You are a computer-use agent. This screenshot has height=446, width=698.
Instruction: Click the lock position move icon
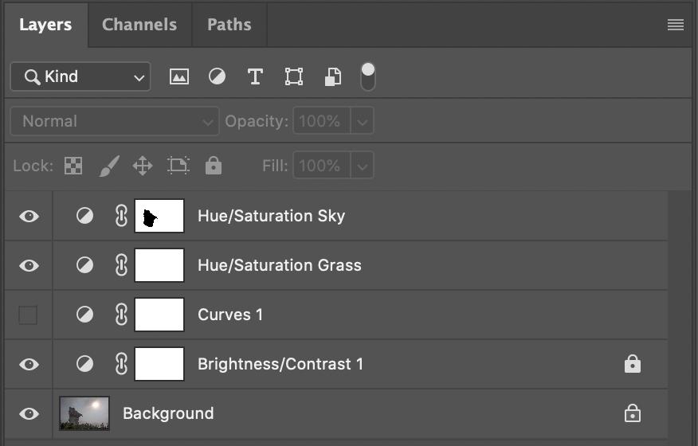pyautogui.click(x=143, y=166)
